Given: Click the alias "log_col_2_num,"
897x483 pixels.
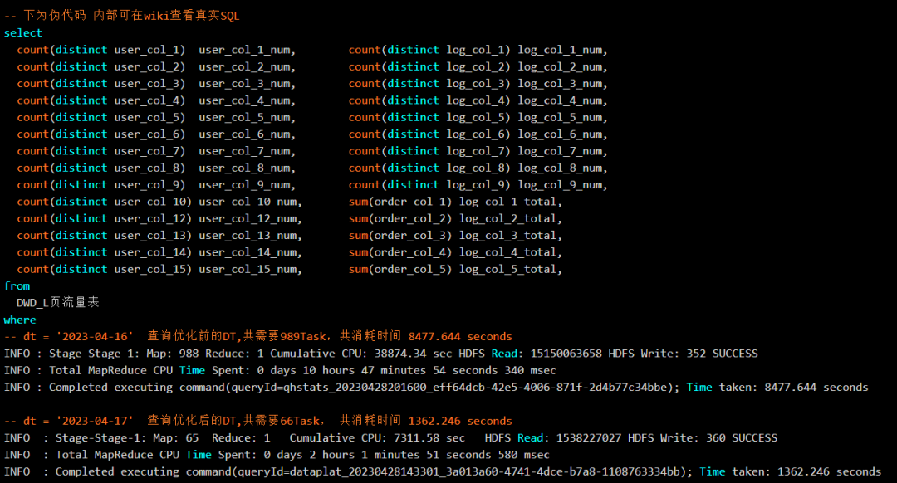Looking at the screenshot, I should [563, 66].
